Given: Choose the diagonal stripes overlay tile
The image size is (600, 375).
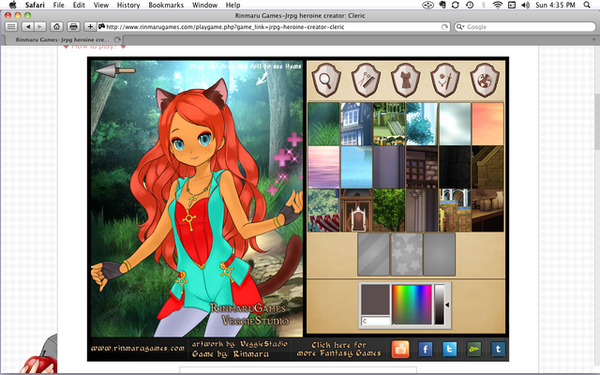Looking at the screenshot, I should pyautogui.click(x=373, y=254).
